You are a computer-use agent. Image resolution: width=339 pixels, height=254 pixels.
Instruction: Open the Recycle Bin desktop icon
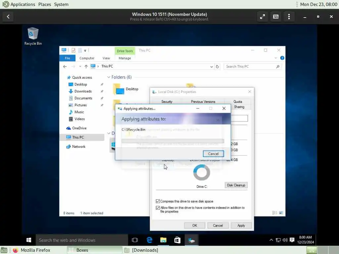tap(33, 36)
